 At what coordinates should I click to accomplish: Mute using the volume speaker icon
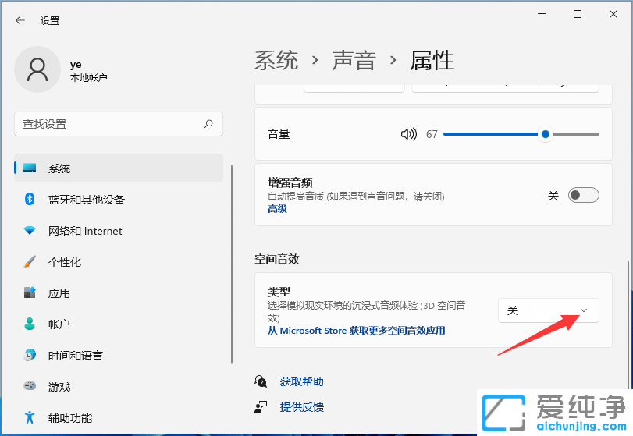408,134
